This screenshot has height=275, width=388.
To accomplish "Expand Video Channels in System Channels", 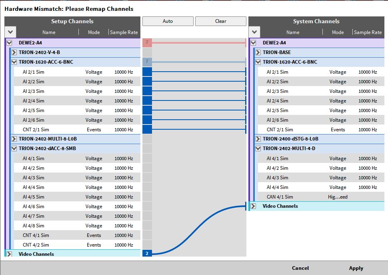I will click(253, 206).
